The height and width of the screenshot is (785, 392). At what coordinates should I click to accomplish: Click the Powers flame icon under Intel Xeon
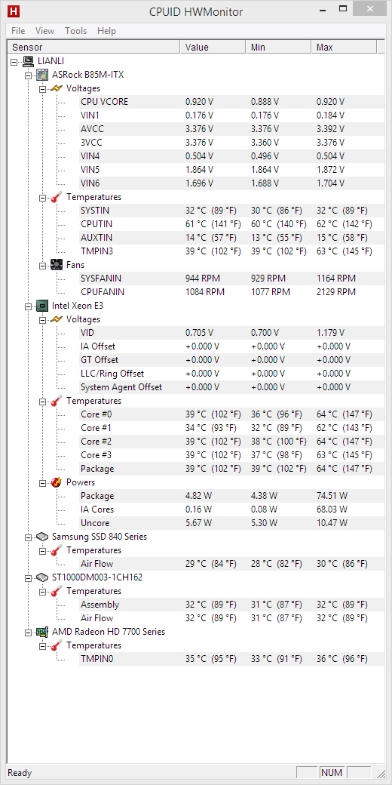pos(57,482)
